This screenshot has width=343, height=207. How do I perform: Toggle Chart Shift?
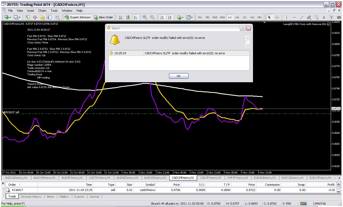coord(169,17)
